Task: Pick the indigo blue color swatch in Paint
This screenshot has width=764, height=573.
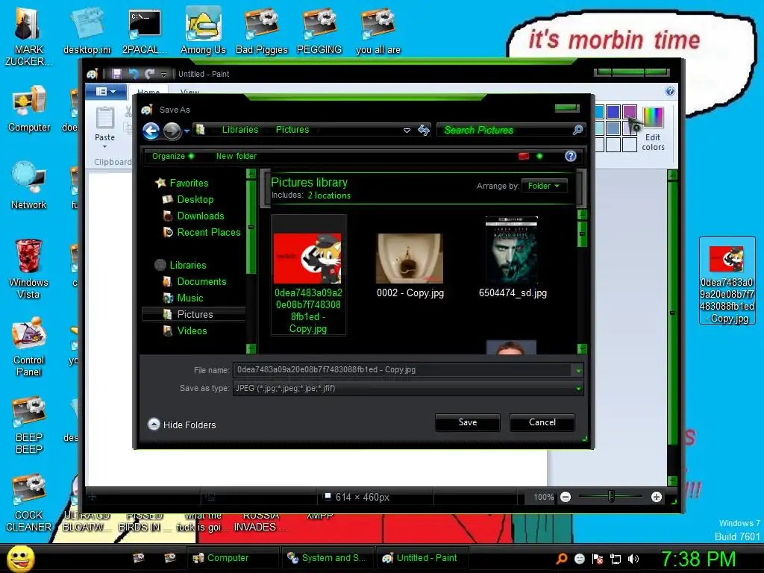Action: (x=613, y=112)
